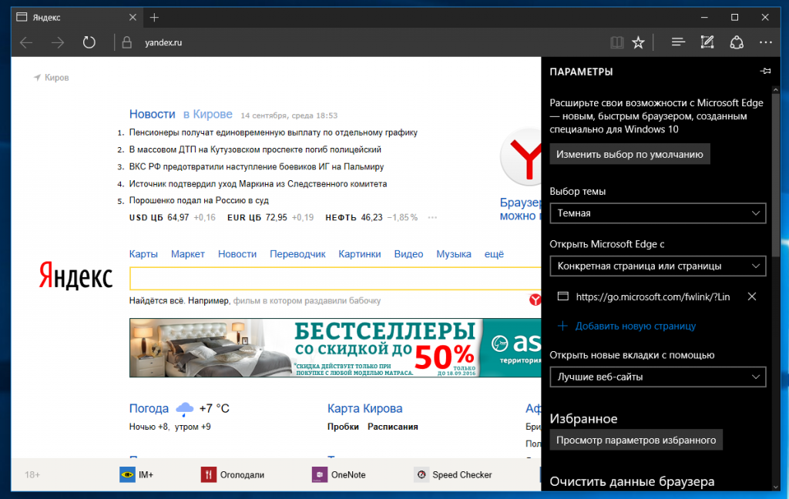
Task: Open news about ВКС РФ и Пальмиру
Action: pyautogui.click(x=257, y=166)
